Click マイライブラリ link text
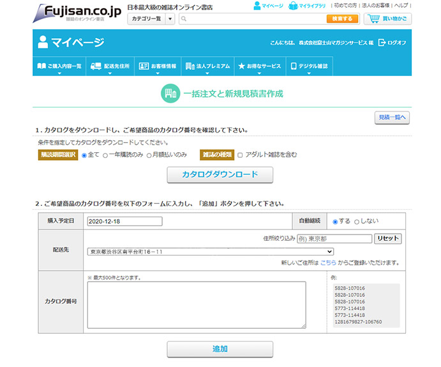The height and width of the screenshot is (367, 441). click(x=312, y=6)
